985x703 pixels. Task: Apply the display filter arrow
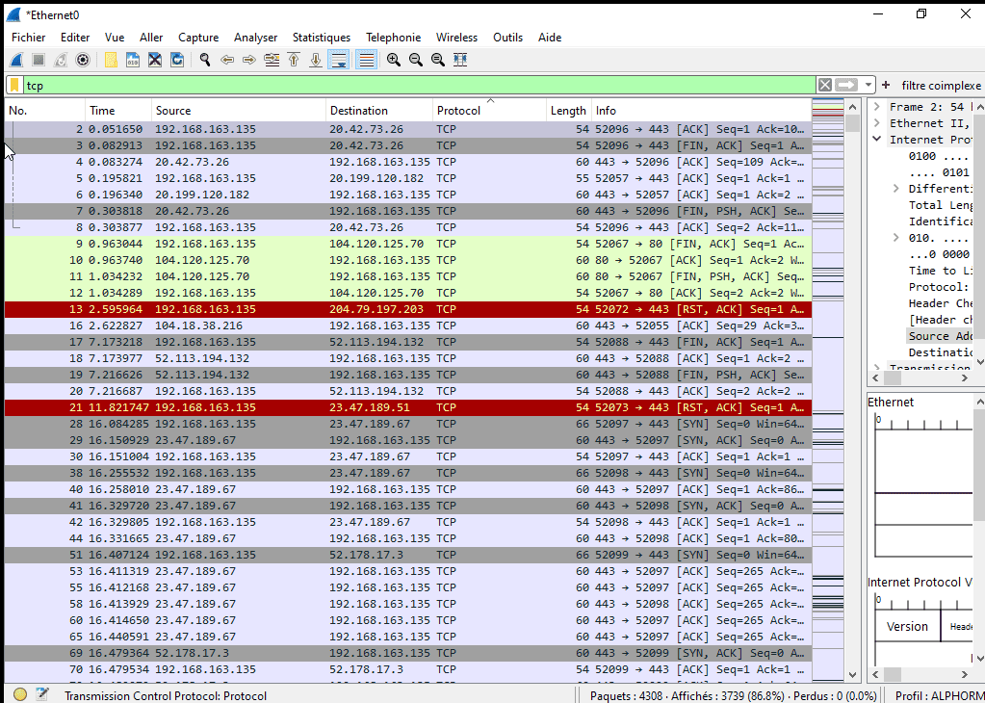(x=846, y=85)
